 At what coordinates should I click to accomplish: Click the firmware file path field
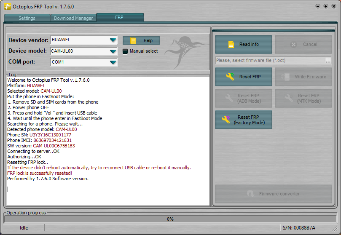pos(270,60)
